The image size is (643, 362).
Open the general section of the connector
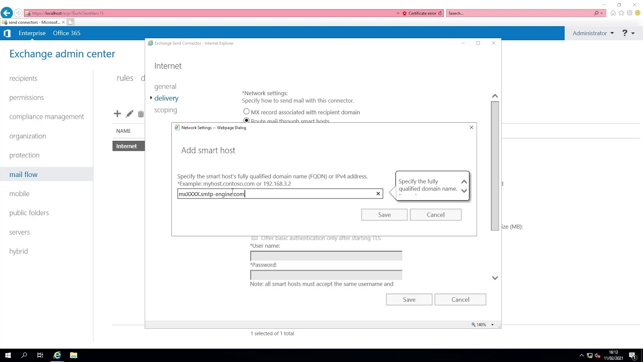tap(165, 86)
